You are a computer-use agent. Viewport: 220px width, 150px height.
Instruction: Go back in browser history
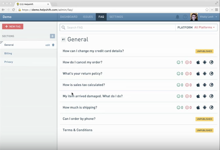(3, 10)
